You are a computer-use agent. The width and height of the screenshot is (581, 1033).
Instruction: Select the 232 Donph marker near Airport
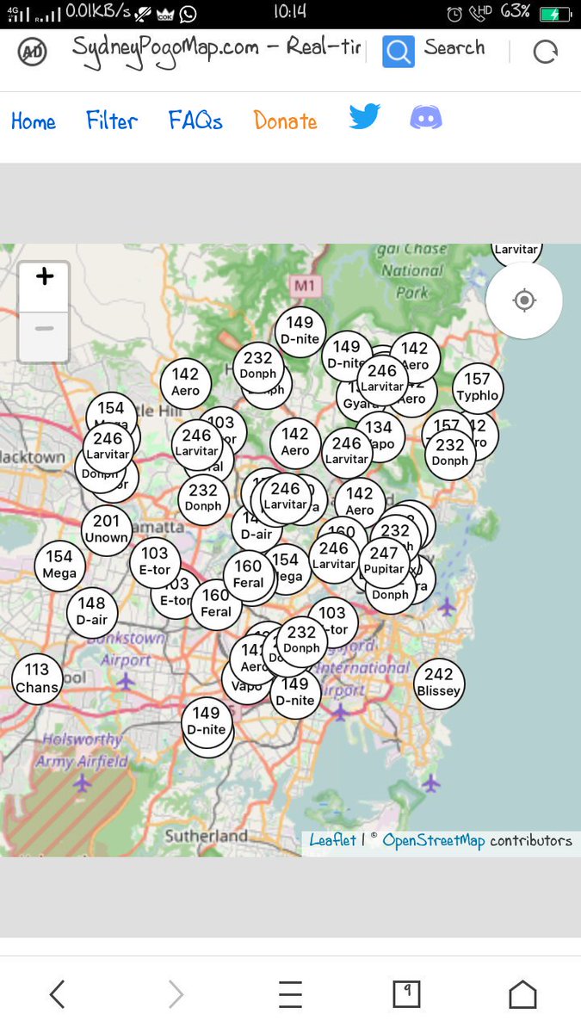301,640
